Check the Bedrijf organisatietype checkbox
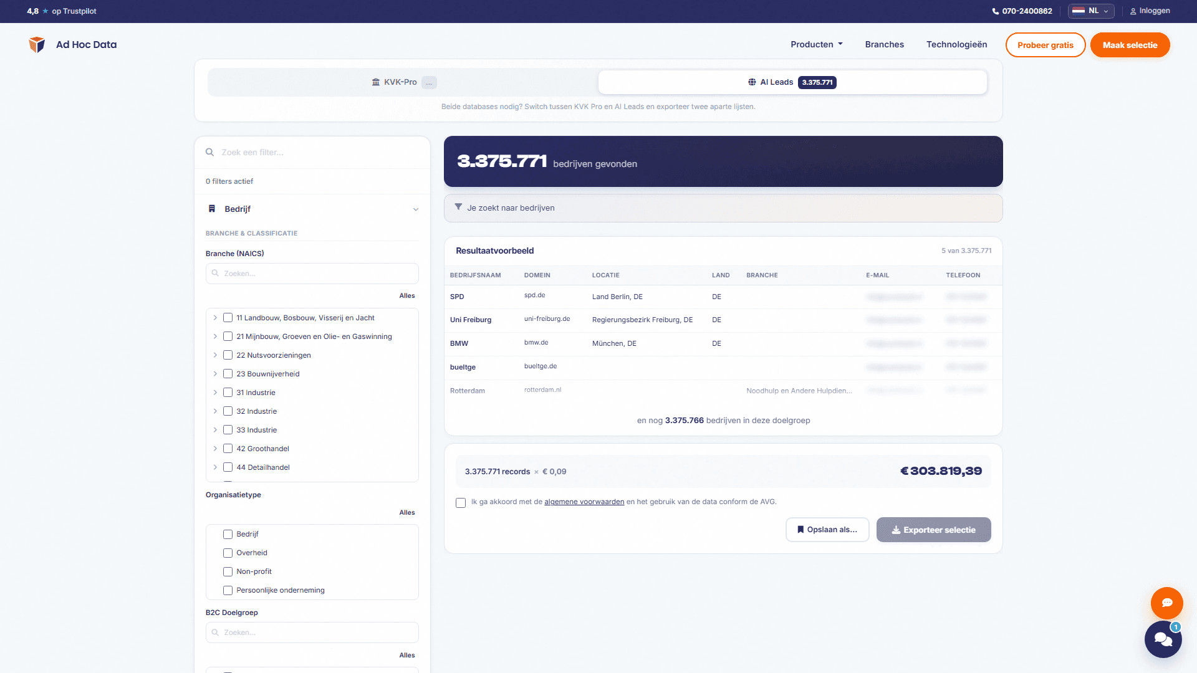The image size is (1197, 673). pyautogui.click(x=228, y=534)
